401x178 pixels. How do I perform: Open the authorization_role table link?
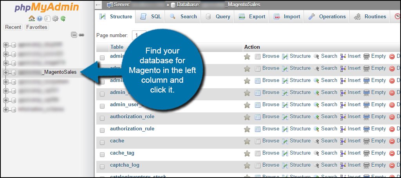coord(132,117)
